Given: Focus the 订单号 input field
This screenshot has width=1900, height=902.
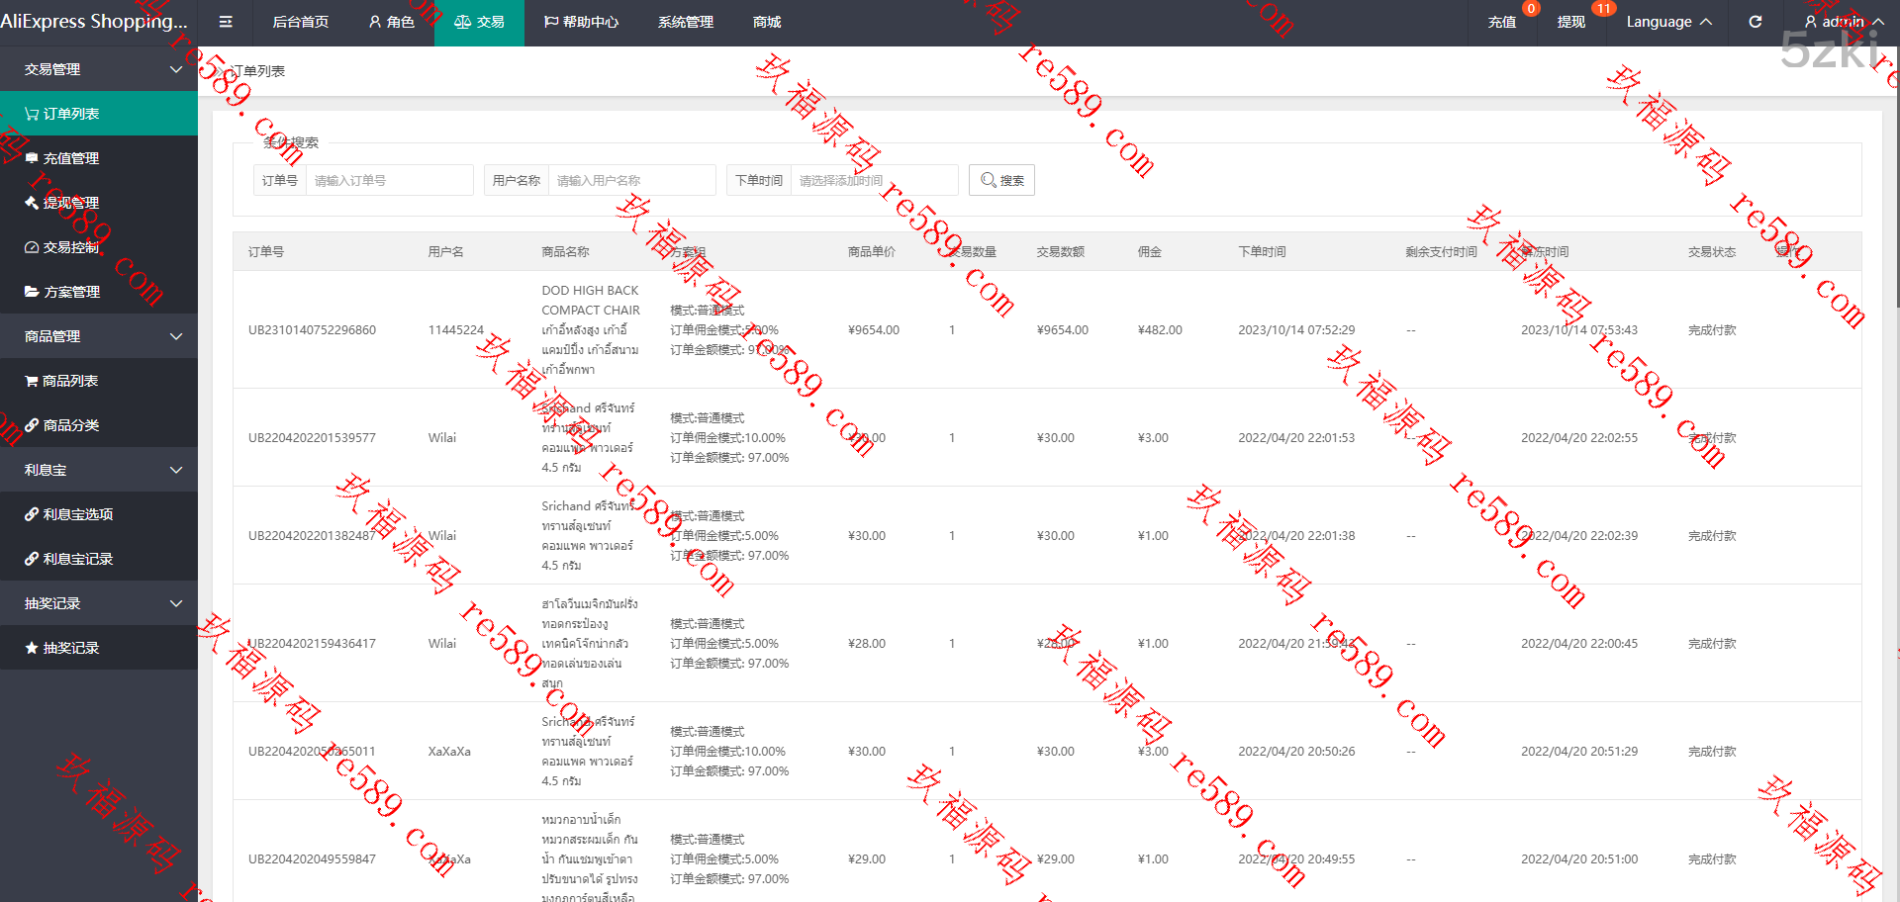Looking at the screenshot, I should pyautogui.click(x=389, y=180).
